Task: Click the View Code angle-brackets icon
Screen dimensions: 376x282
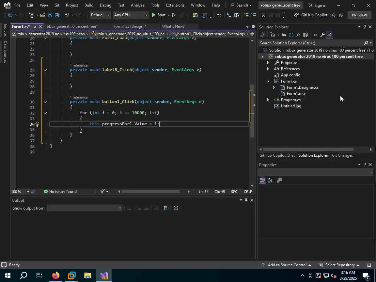Action: point(315,35)
